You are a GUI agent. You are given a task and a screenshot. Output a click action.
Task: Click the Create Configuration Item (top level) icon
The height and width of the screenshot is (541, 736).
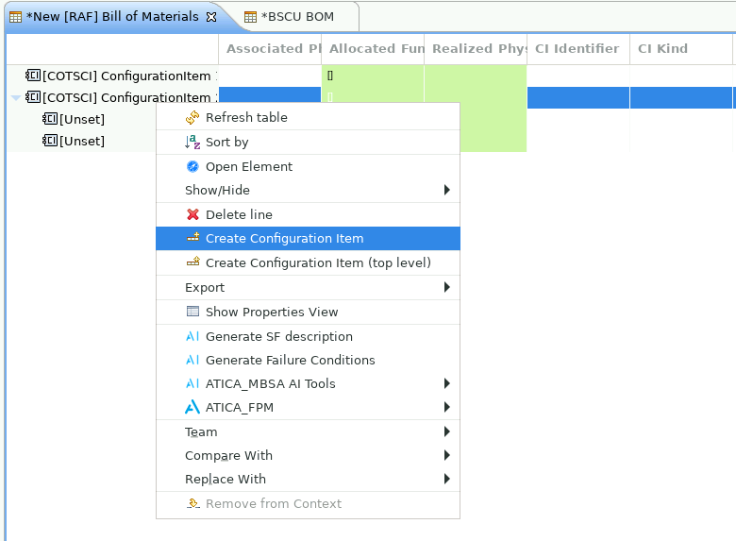(x=192, y=262)
